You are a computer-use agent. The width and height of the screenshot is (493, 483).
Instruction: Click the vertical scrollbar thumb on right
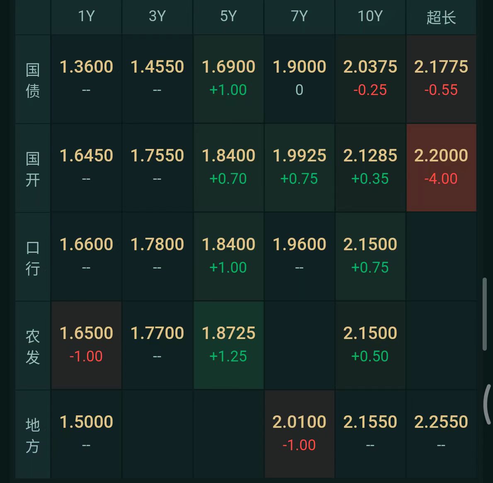(485, 314)
